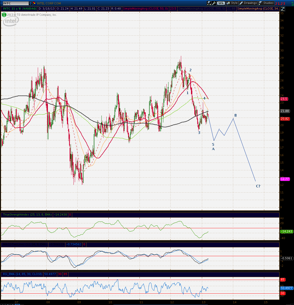Click the wave label 1 on chart

pos(187,93)
